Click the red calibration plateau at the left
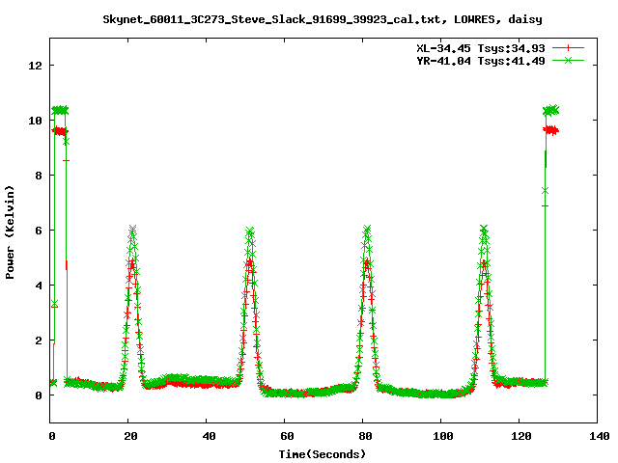Image resolution: width=618 pixels, height=463 pixels. tap(60, 131)
